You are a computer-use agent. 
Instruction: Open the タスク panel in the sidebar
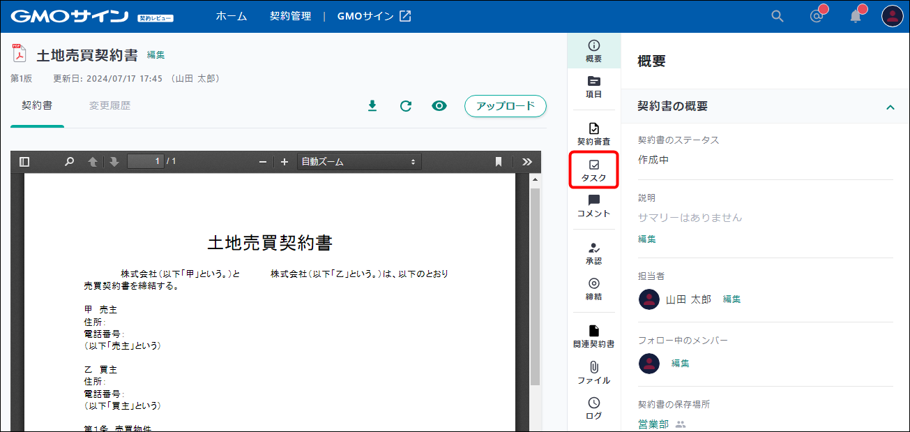(x=593, y=170)
